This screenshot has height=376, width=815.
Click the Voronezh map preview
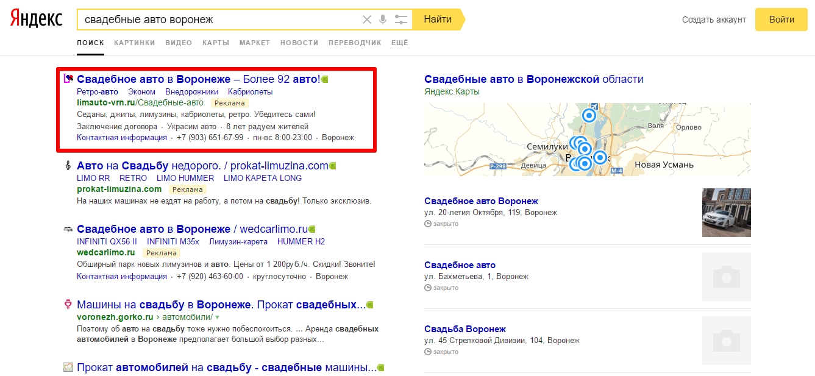(x=588, y=140)
